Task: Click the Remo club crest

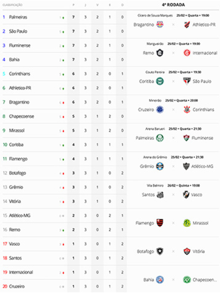Action: (160, 53)
